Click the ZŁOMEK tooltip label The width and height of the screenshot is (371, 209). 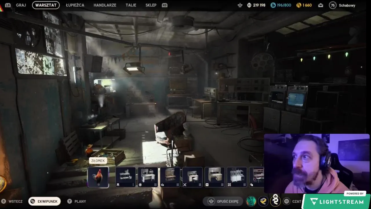tap(98, 161)
